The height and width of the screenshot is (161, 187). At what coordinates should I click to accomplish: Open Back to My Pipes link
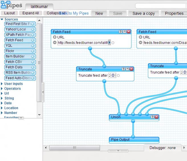coord(75,13)
